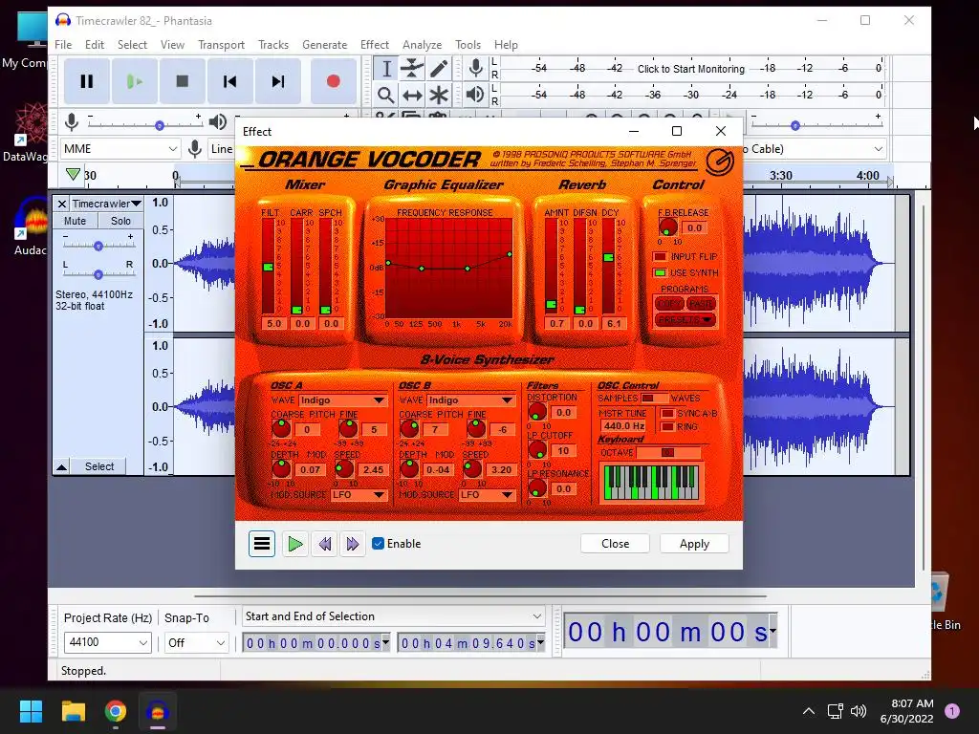Click the green playhead marker on timeline
The image size is (979, 734).
(x=73, y=174)
